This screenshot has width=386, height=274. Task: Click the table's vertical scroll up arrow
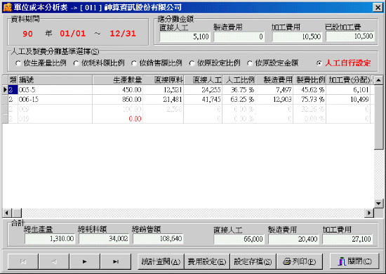tap(378, 80)
